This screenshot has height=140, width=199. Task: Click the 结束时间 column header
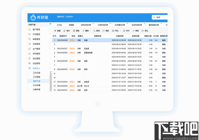[x=135, y=36]
